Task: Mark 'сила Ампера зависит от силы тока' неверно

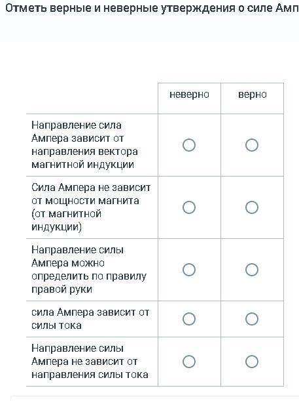Action: point(189,319)
